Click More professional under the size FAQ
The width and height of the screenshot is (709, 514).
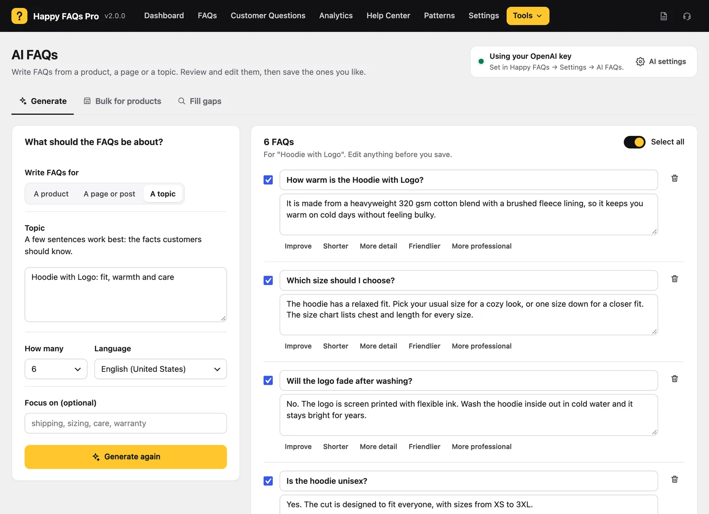(x=482, y=346)
